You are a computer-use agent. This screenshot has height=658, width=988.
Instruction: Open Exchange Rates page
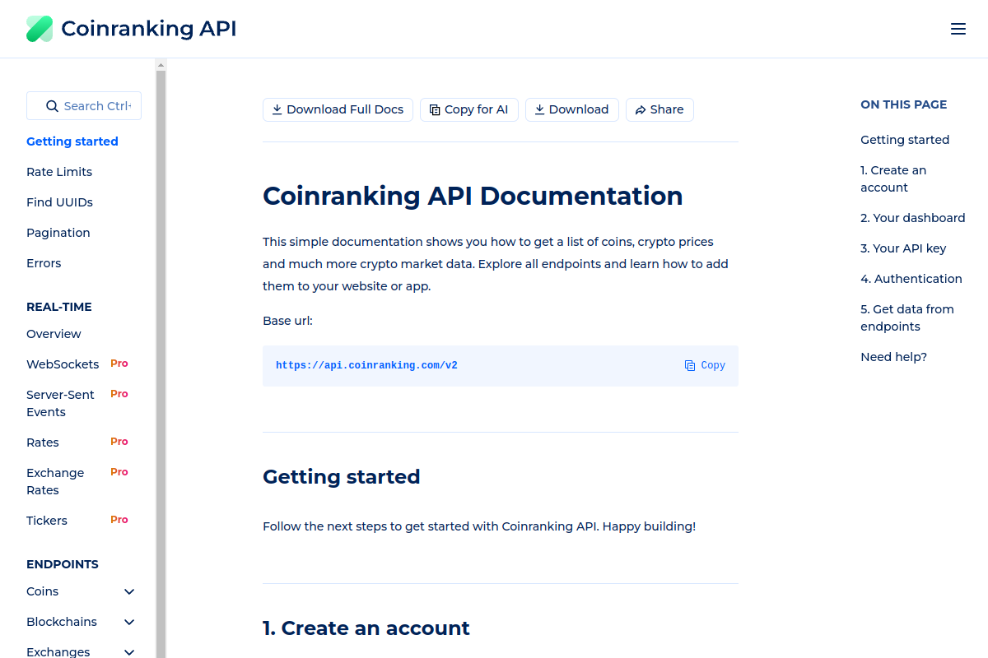coord(55,481)
